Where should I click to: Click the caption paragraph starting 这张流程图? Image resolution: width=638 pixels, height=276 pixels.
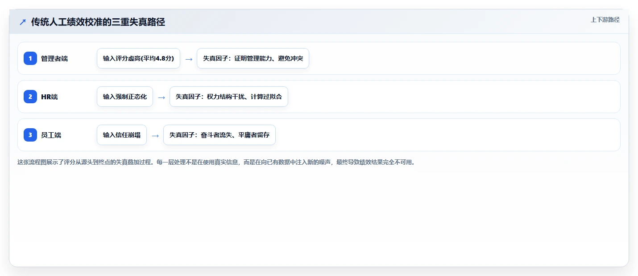coord(216,162)
